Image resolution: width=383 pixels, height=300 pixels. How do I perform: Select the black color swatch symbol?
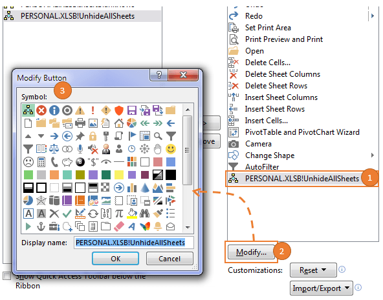(x=171, y=175)
